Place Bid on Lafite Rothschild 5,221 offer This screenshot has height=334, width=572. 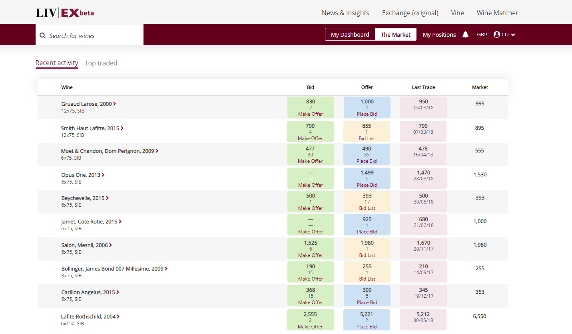pyautogui.click(x=367, y=327)
